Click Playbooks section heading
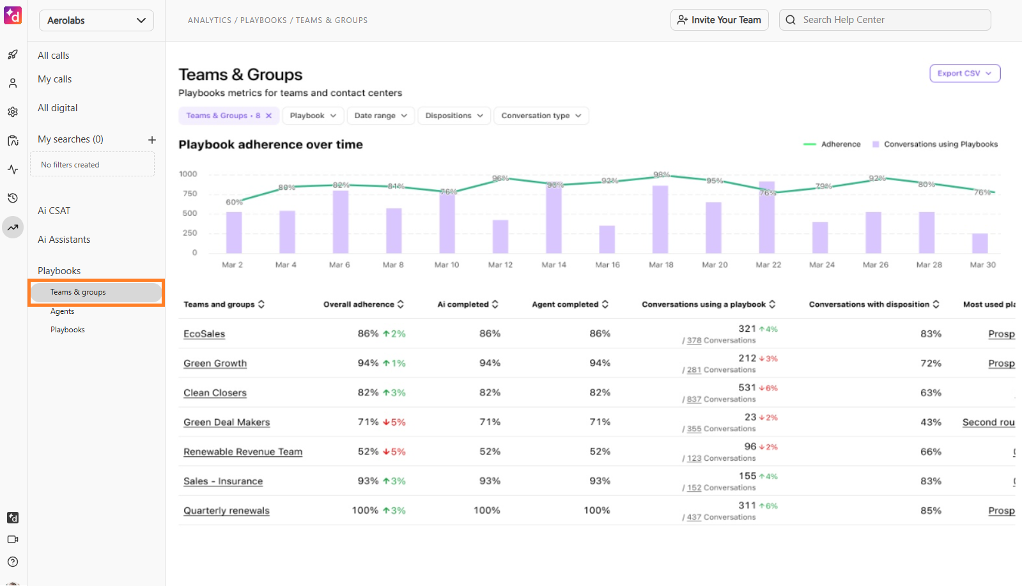This screenshot has width=1022, height=586. (59, 271)
